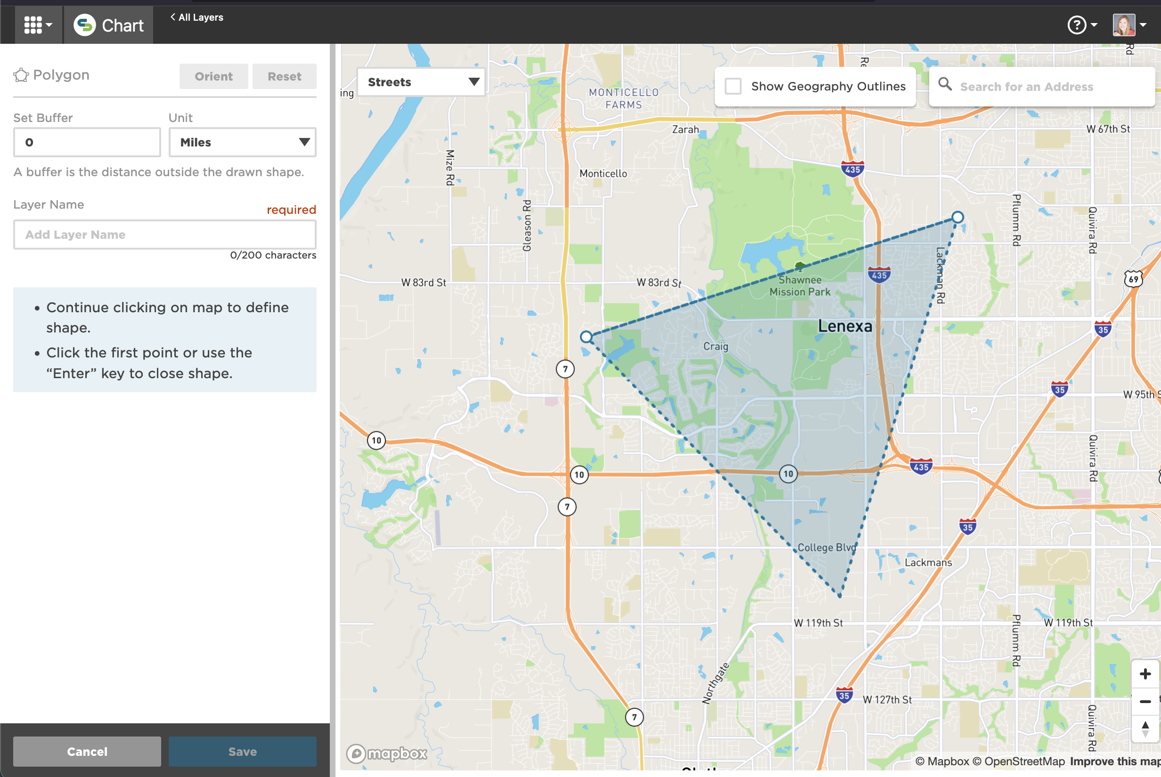Screen dimensions: 1161x777
Task: Click the Cancel button
Action: pyautogui.click(x=87, y=751)
